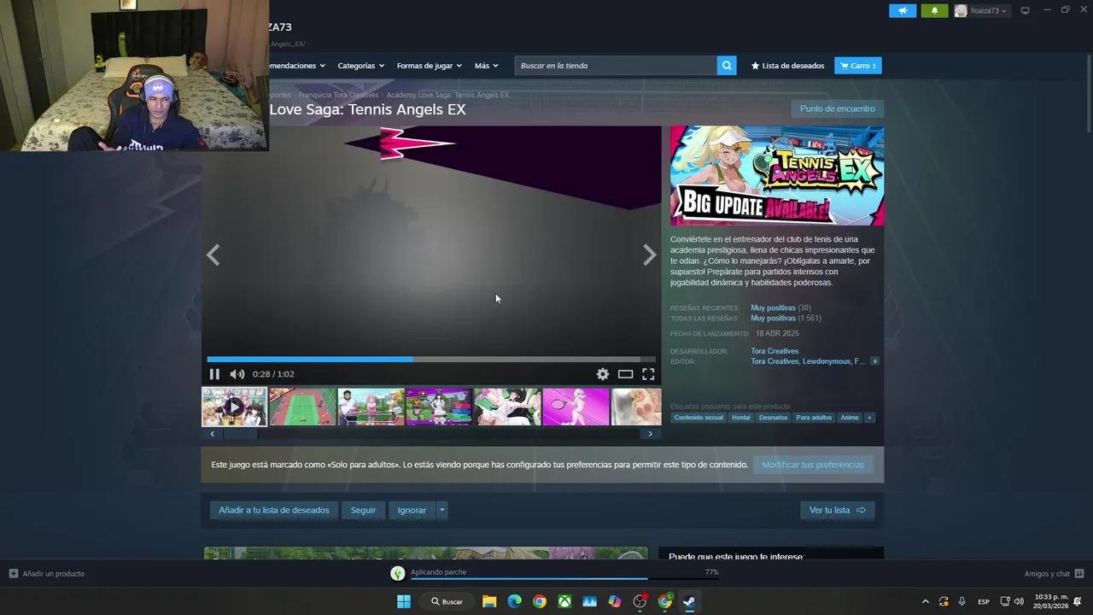Click the microphone tray icon
This screenshot has height=615, width=1093.
962,601
